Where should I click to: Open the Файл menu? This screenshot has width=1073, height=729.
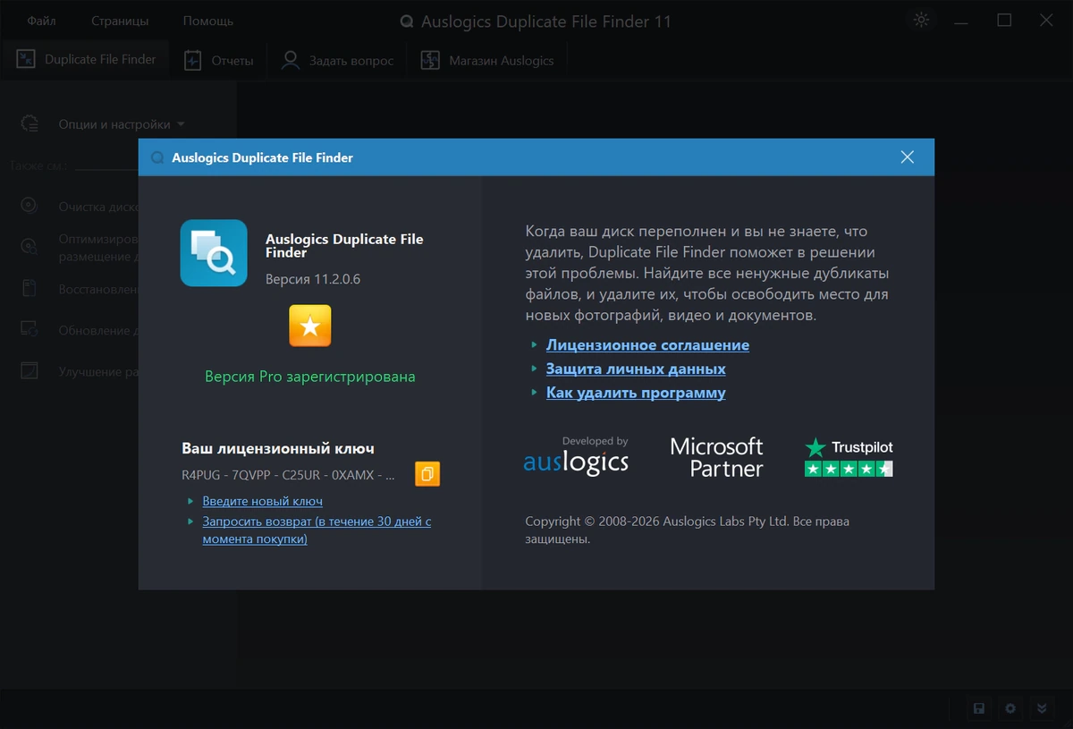click(x=41, y=21)
